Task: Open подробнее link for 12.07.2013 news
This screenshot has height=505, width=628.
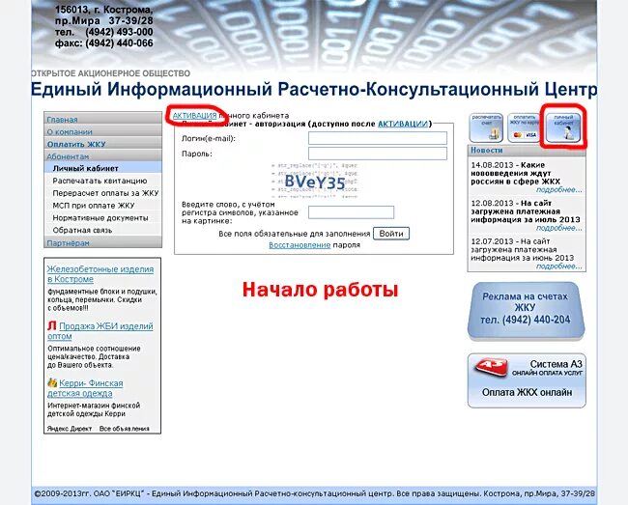Action: [559, 267]
